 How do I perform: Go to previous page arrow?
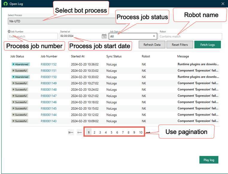coord(80,132)
